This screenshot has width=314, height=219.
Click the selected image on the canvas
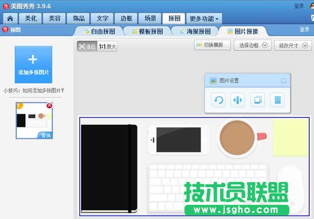[x=194, y=167]
